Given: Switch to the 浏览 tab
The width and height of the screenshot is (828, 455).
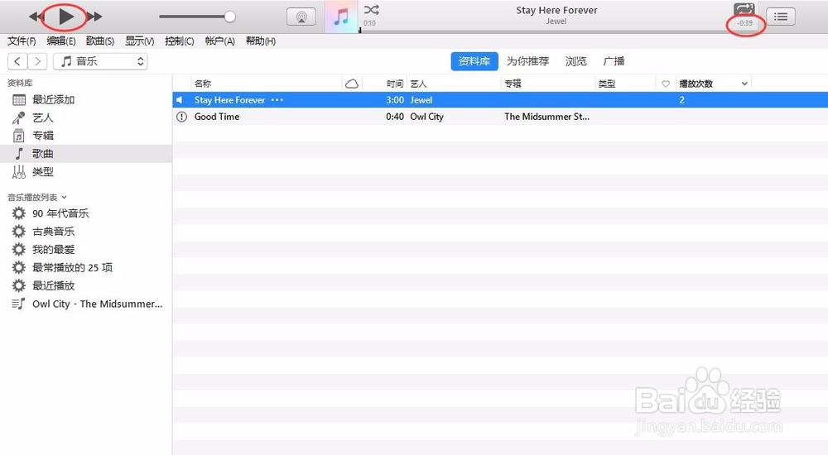Looking at the screenshot, I should click(575, 61).
